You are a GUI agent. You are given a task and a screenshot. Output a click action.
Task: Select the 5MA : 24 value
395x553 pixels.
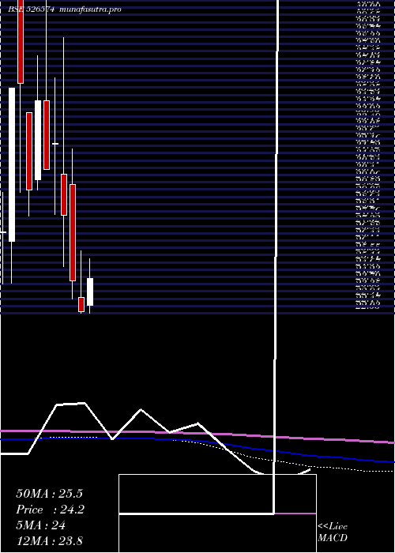[x=41, y=525]
